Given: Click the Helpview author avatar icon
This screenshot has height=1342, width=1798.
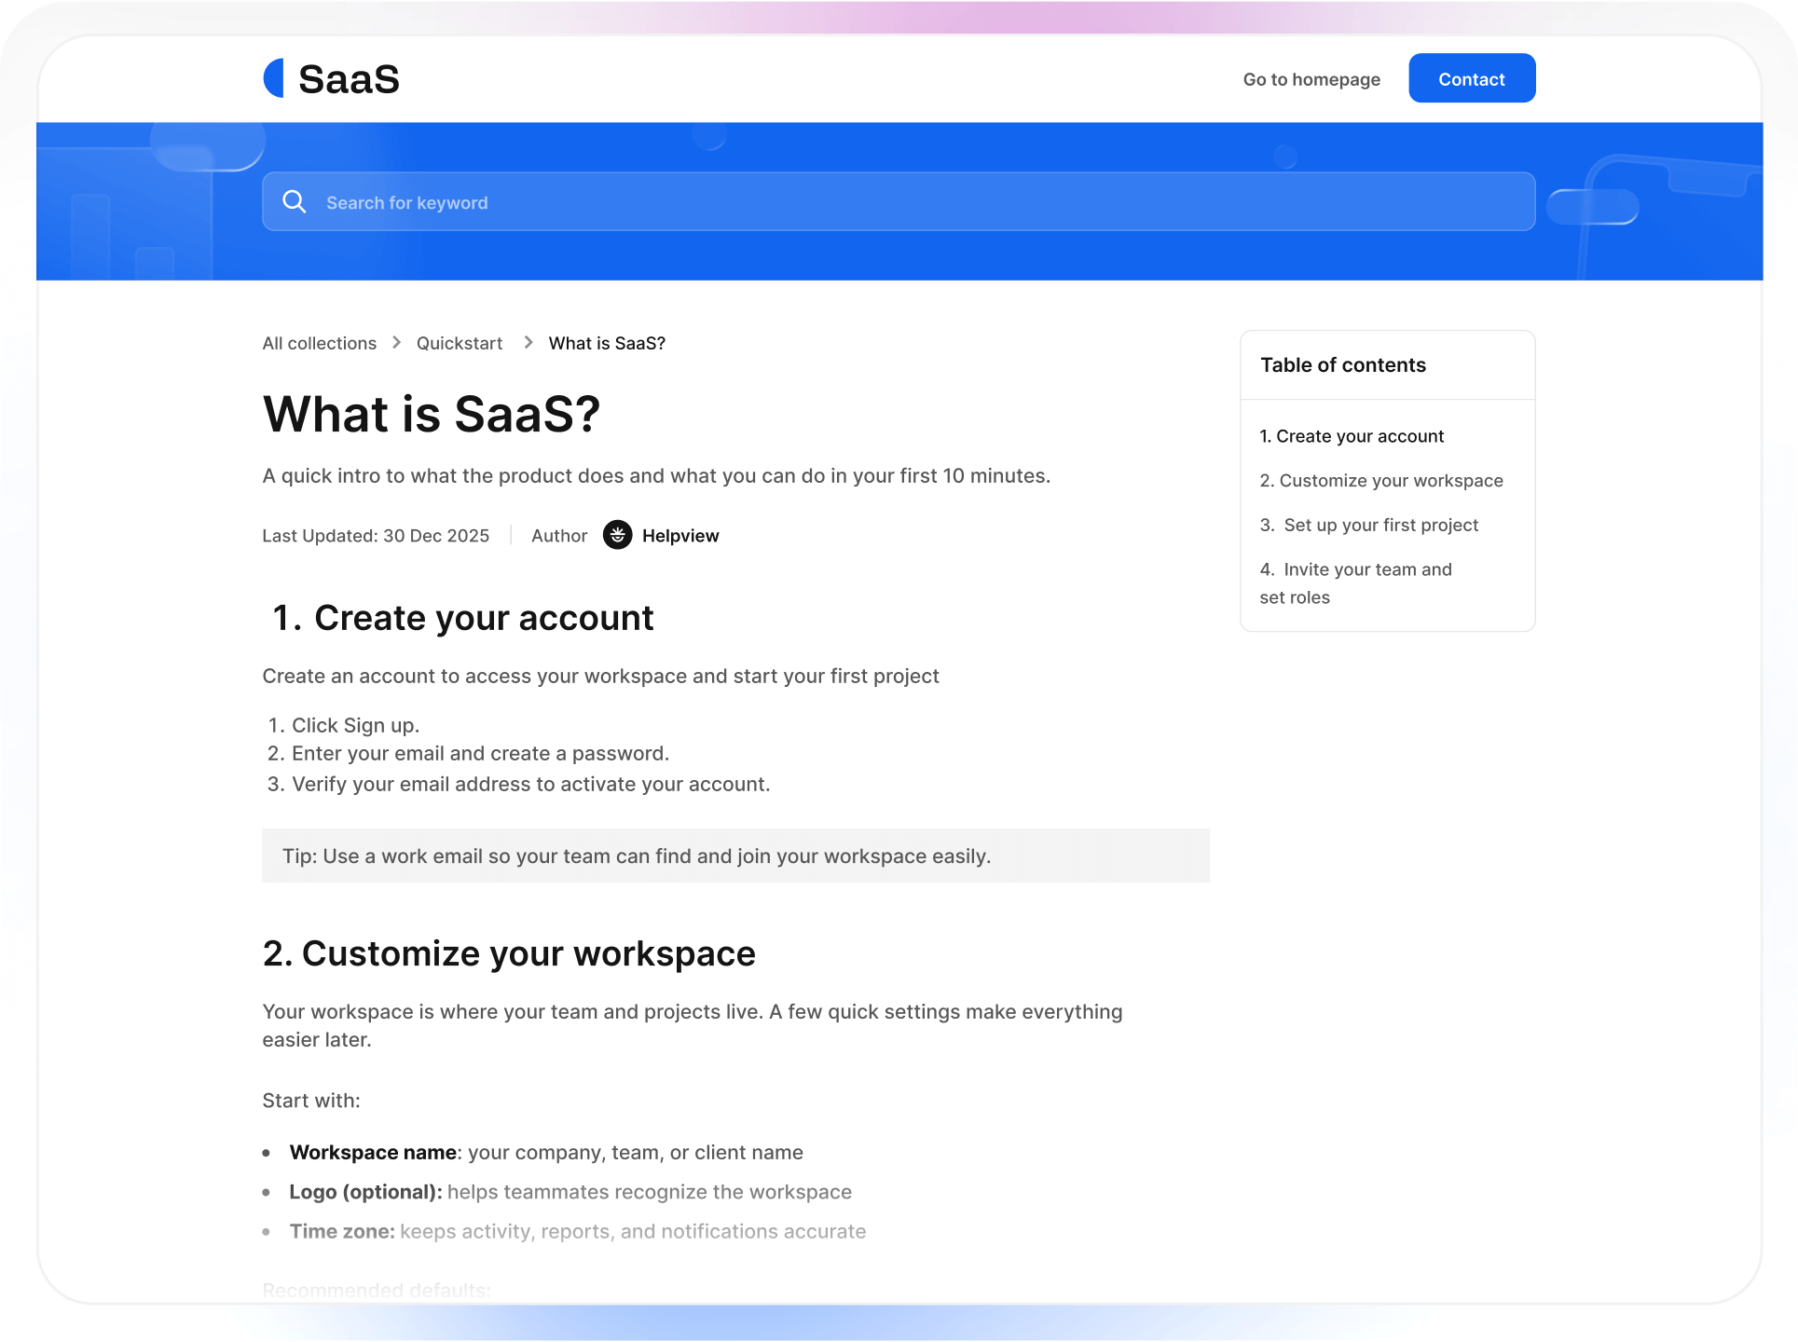Looking at the screenshot, I should click(x=617, y=536).
